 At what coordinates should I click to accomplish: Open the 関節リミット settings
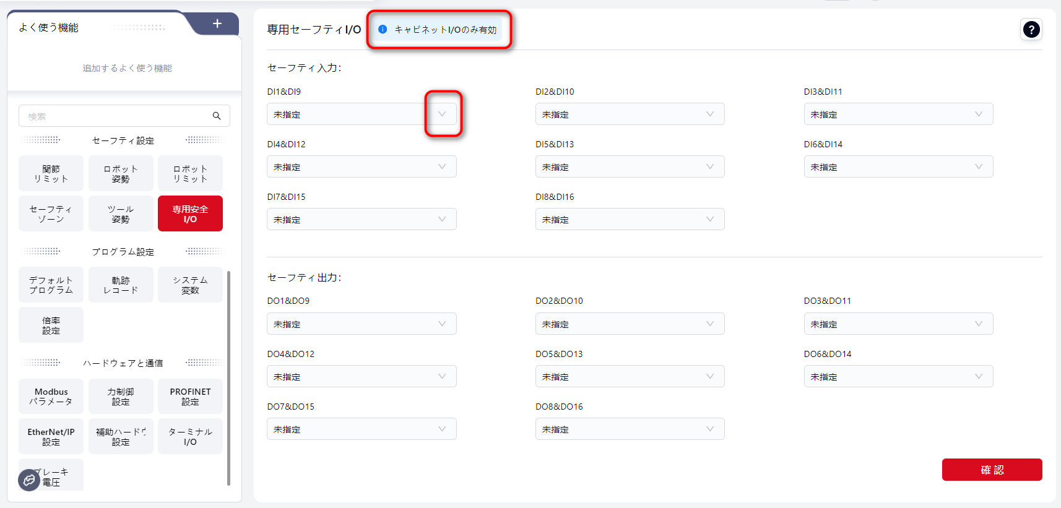(51, 174)
